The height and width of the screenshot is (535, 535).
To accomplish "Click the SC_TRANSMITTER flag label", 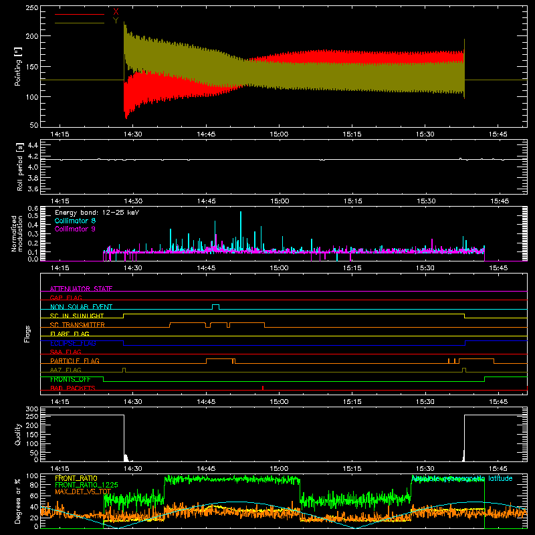I will pos(78,325).
